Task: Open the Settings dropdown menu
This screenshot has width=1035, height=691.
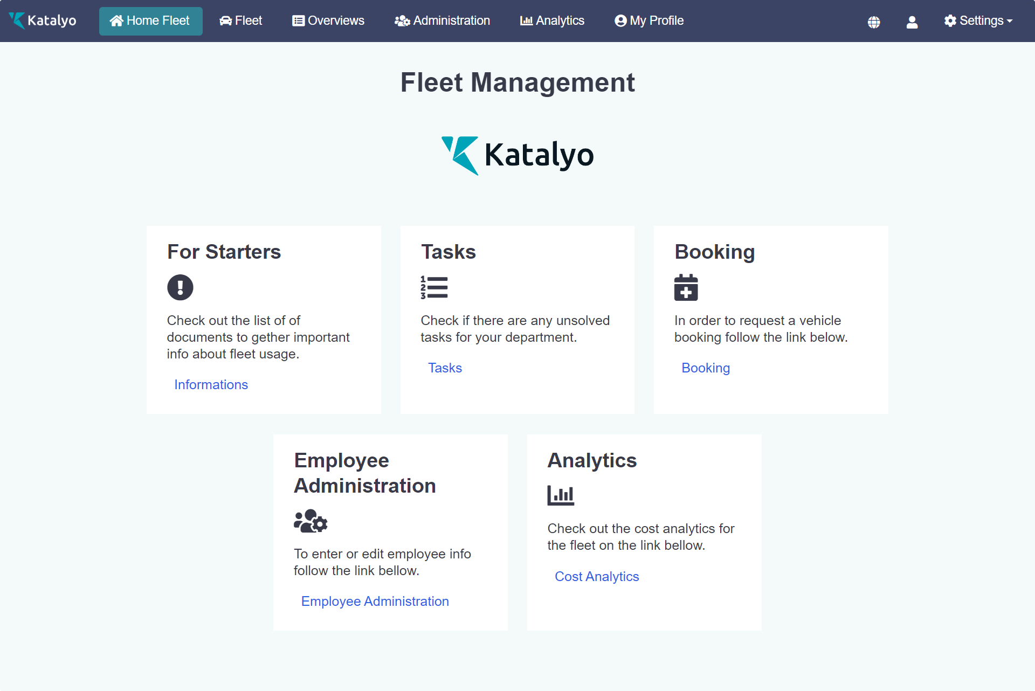Action: coord(978,20)
